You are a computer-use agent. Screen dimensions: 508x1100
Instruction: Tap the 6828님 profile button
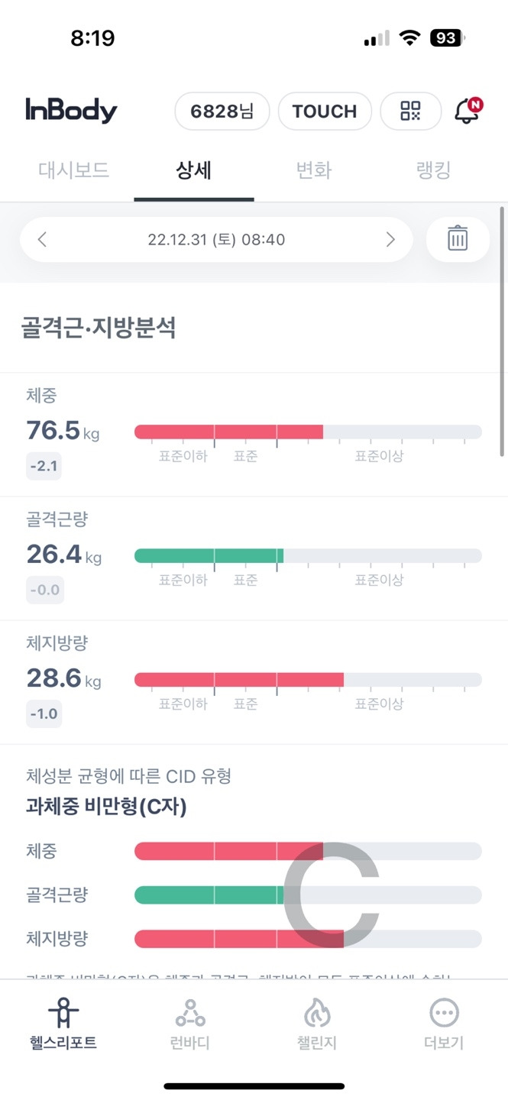point(222,112)
